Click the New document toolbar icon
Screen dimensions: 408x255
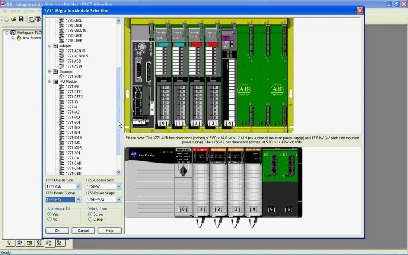6,19
